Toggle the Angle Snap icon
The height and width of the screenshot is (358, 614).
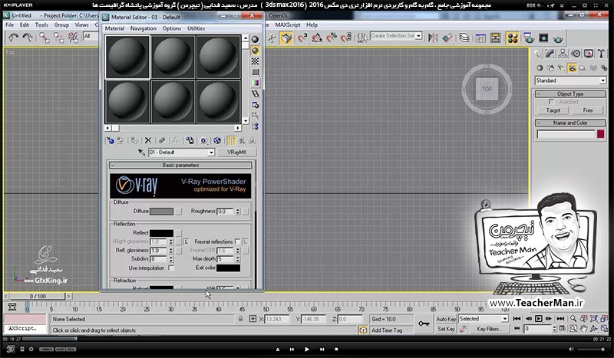click(x=317, y=38)
